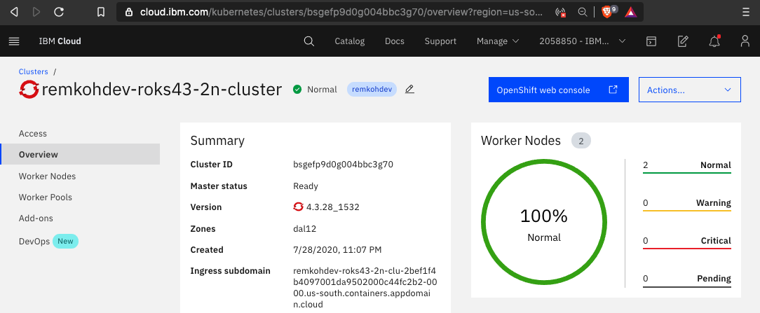Launch the OpenShift web console

point(558,90)
